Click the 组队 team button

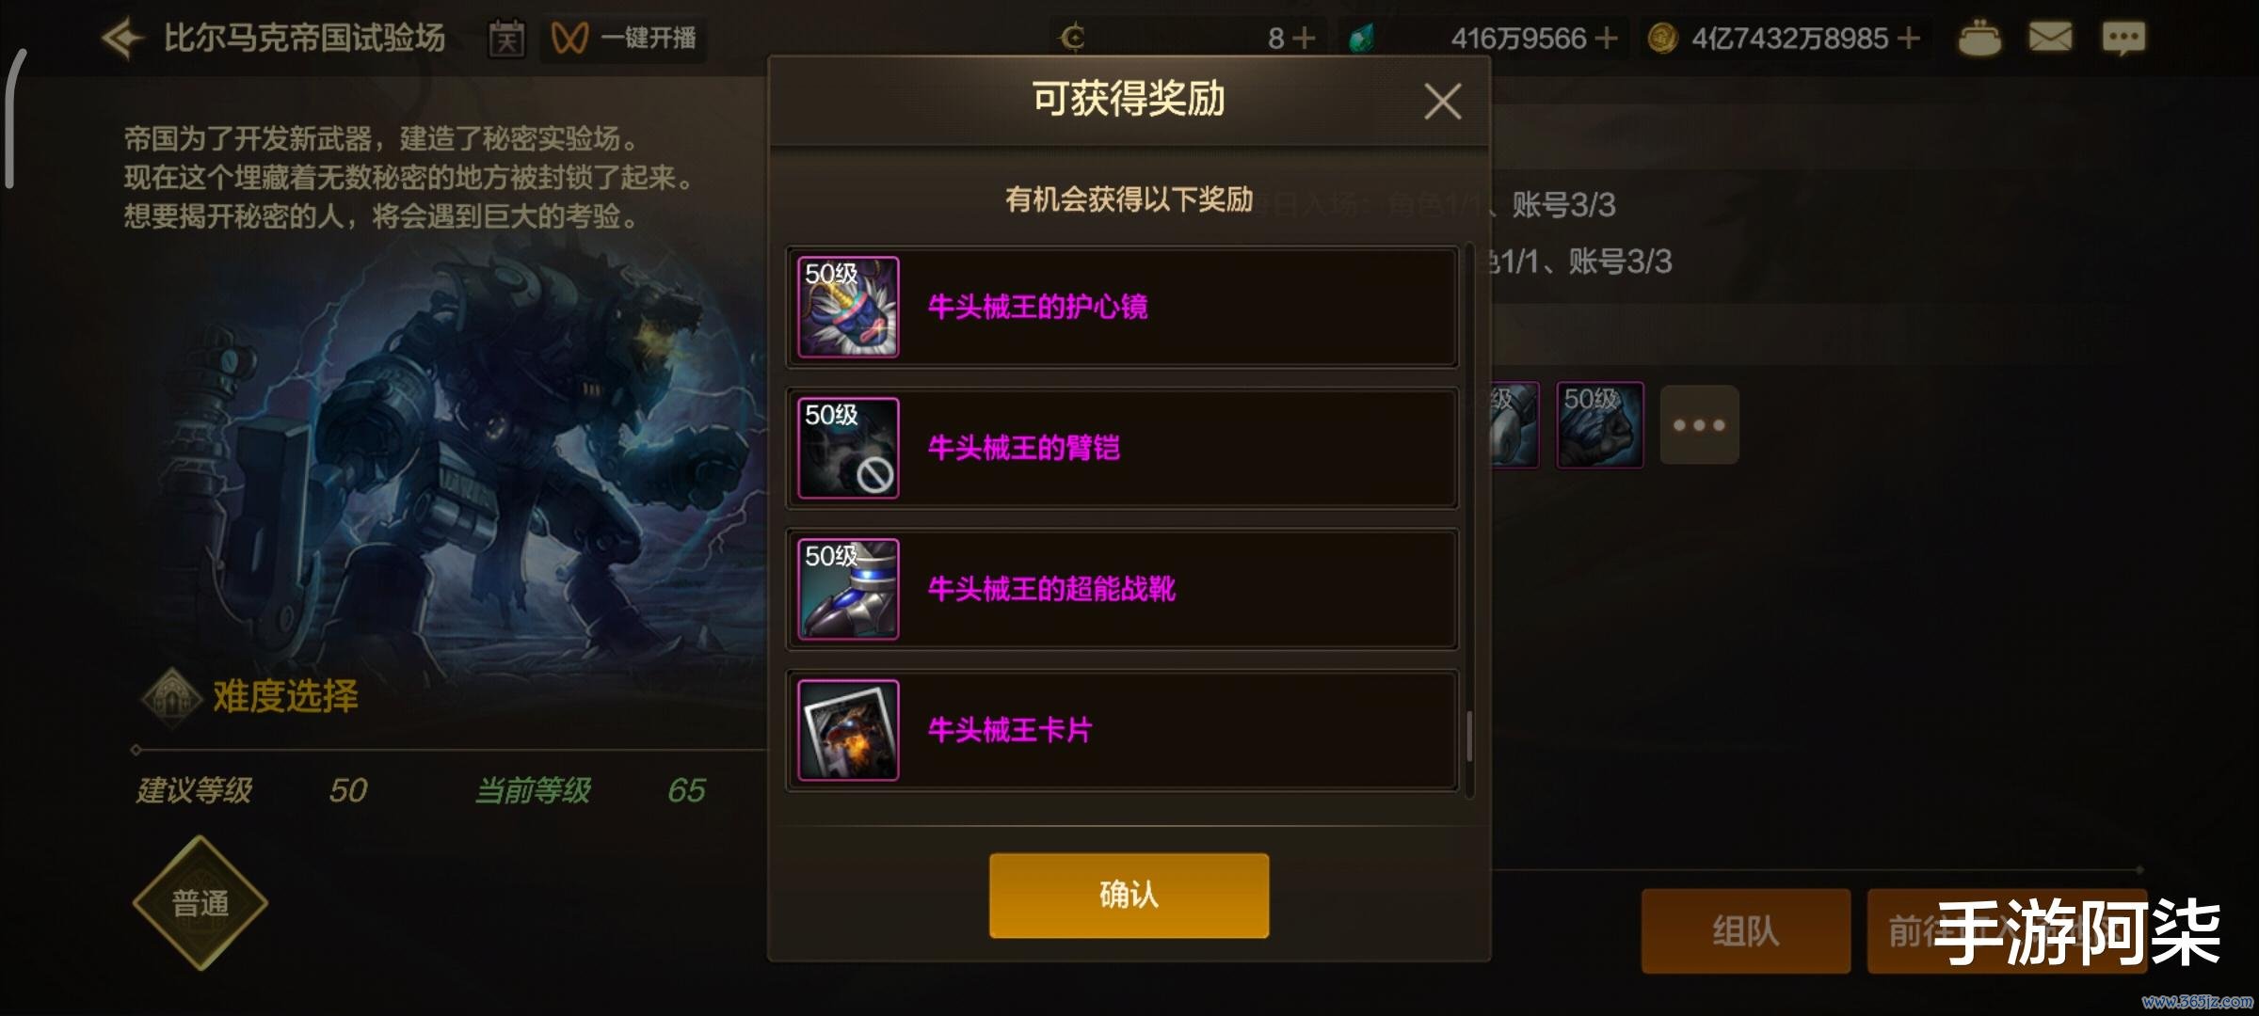(x=1746, y=931)
